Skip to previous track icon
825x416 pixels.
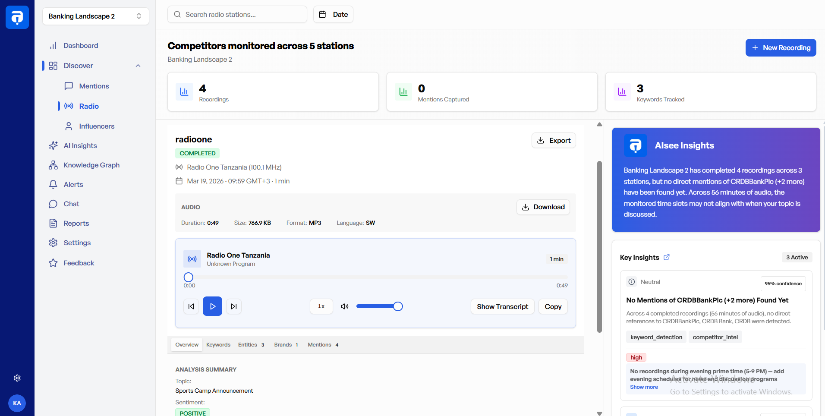(x=191, y=306)
